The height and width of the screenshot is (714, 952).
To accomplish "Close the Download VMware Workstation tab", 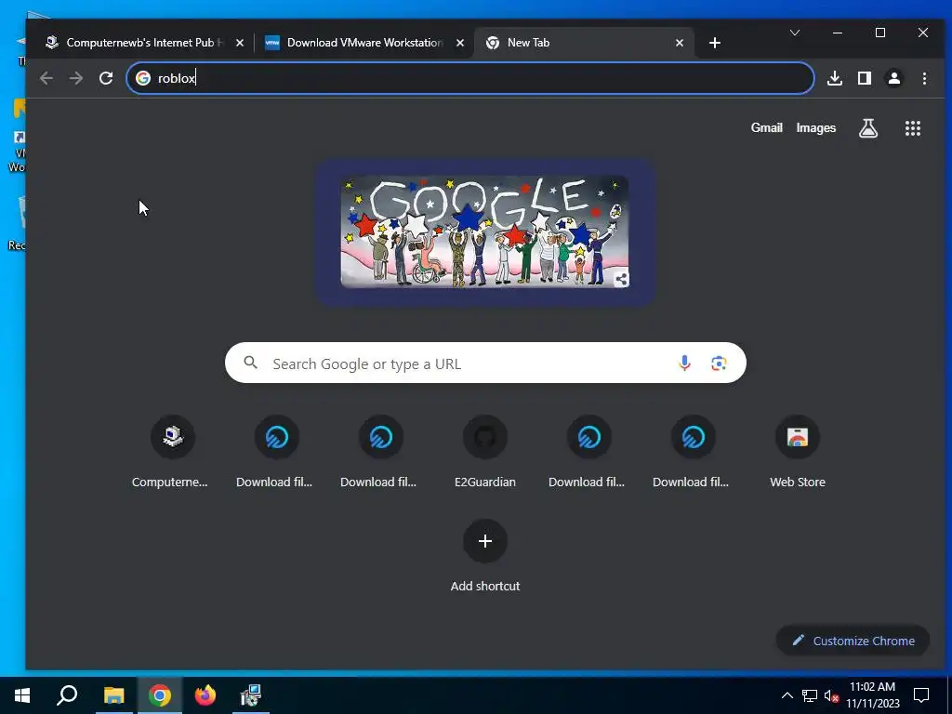I will pos(459,43).
